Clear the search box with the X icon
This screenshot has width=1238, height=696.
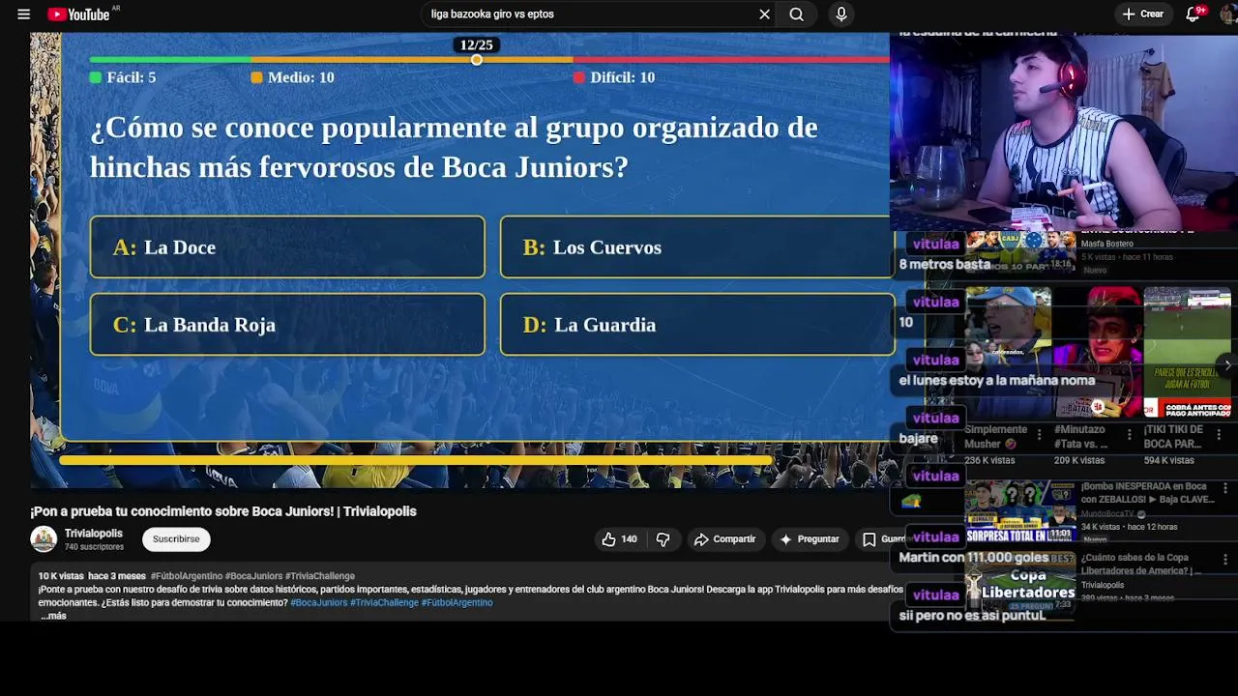tap(764, 14)
